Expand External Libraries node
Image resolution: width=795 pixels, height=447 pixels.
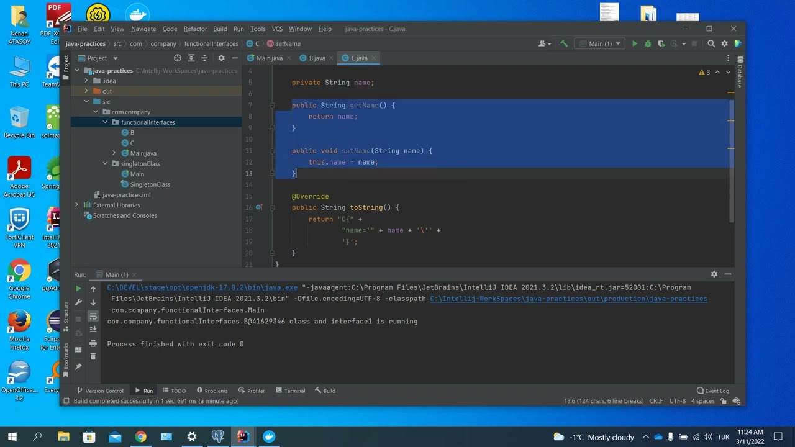pos(77,205)
